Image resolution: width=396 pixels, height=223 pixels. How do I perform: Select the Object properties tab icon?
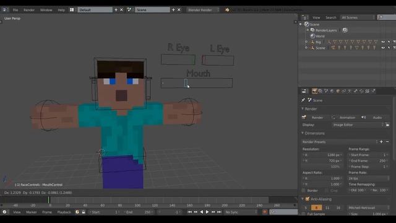[338, 91]
